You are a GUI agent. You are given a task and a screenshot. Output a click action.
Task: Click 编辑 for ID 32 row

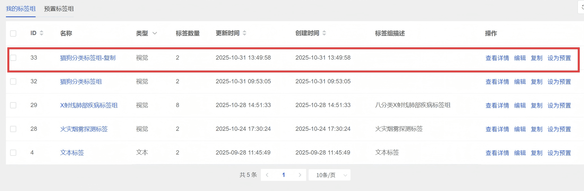pyautogui.click(x=520, y=82)
